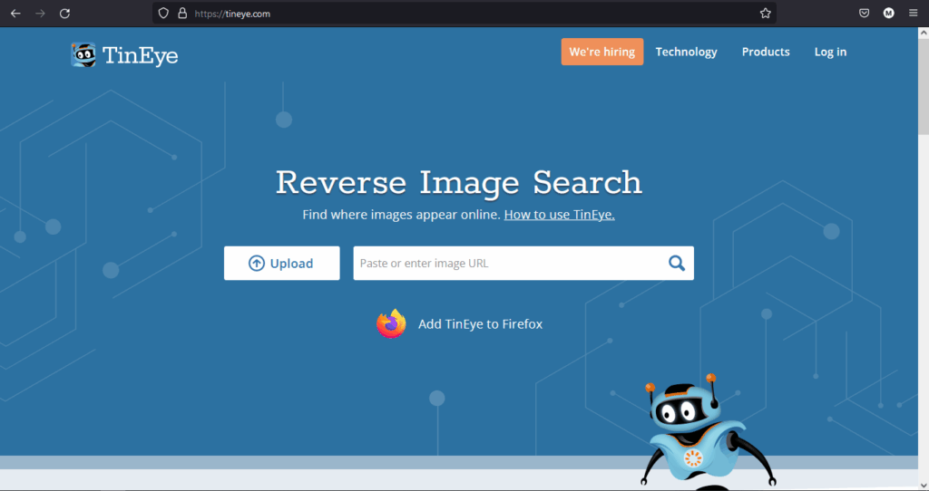
Task: Open tracking protection shield icon
Action: click(x=163, y=13)
